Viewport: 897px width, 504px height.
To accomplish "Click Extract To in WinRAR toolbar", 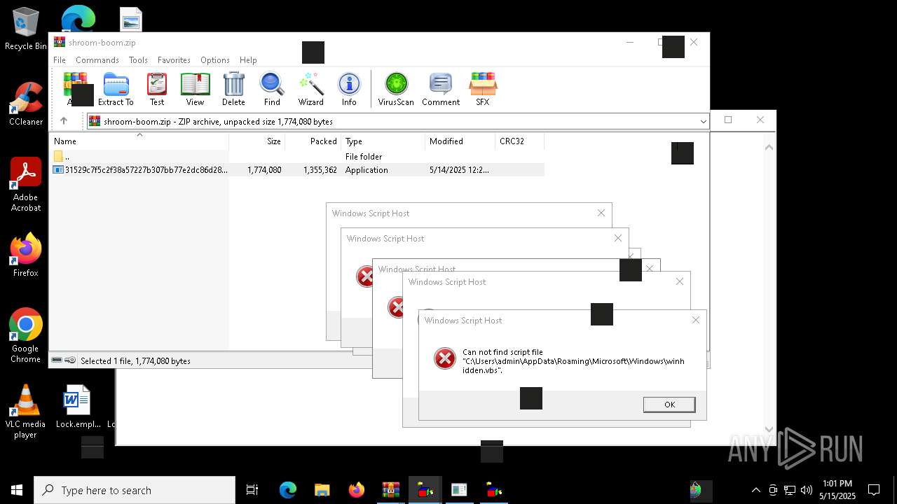I will tap(116, 89).
